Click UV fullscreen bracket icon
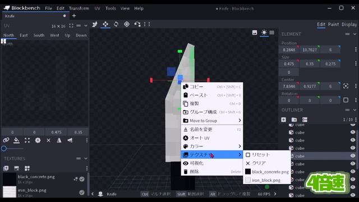The width and height of the screenshot is (359, 202). [71, 26]
